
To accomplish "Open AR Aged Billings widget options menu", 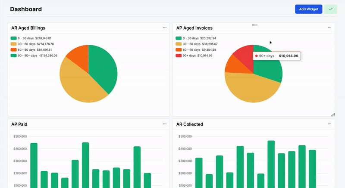I will click(165, 28).
